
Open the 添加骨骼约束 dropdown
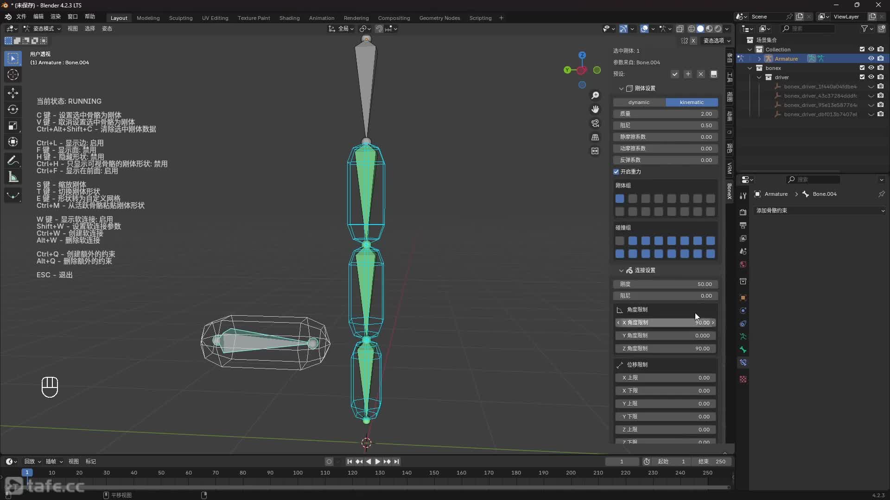point(820,211)
